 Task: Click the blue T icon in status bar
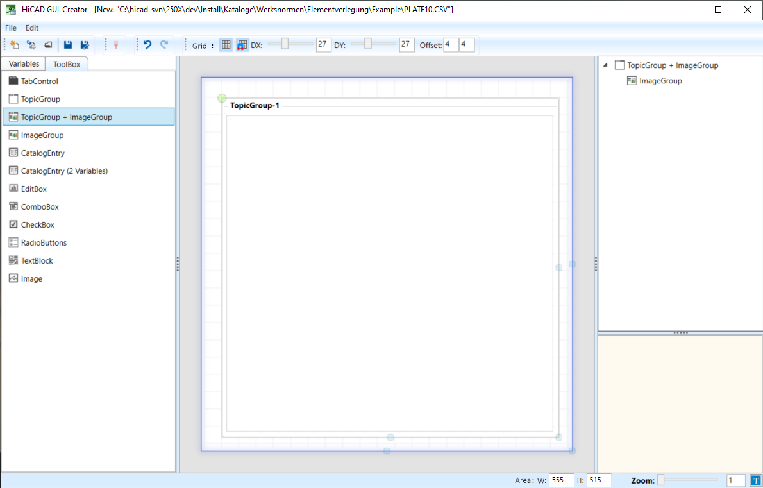[755, 480]
